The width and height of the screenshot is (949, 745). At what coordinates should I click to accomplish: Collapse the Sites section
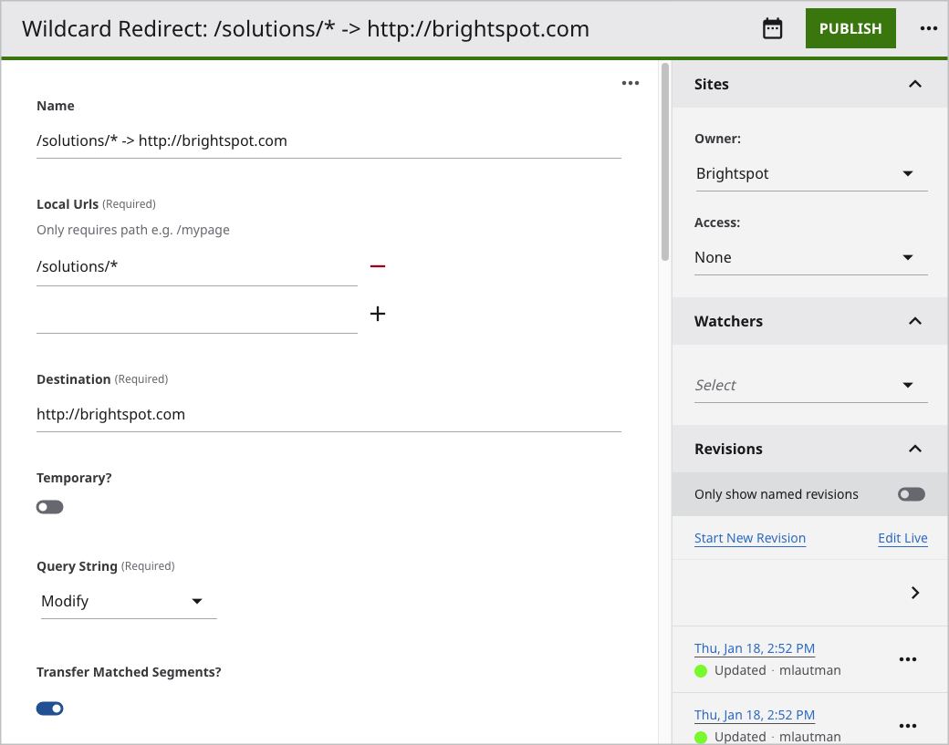pyautogui.click(x=915, y=84)
